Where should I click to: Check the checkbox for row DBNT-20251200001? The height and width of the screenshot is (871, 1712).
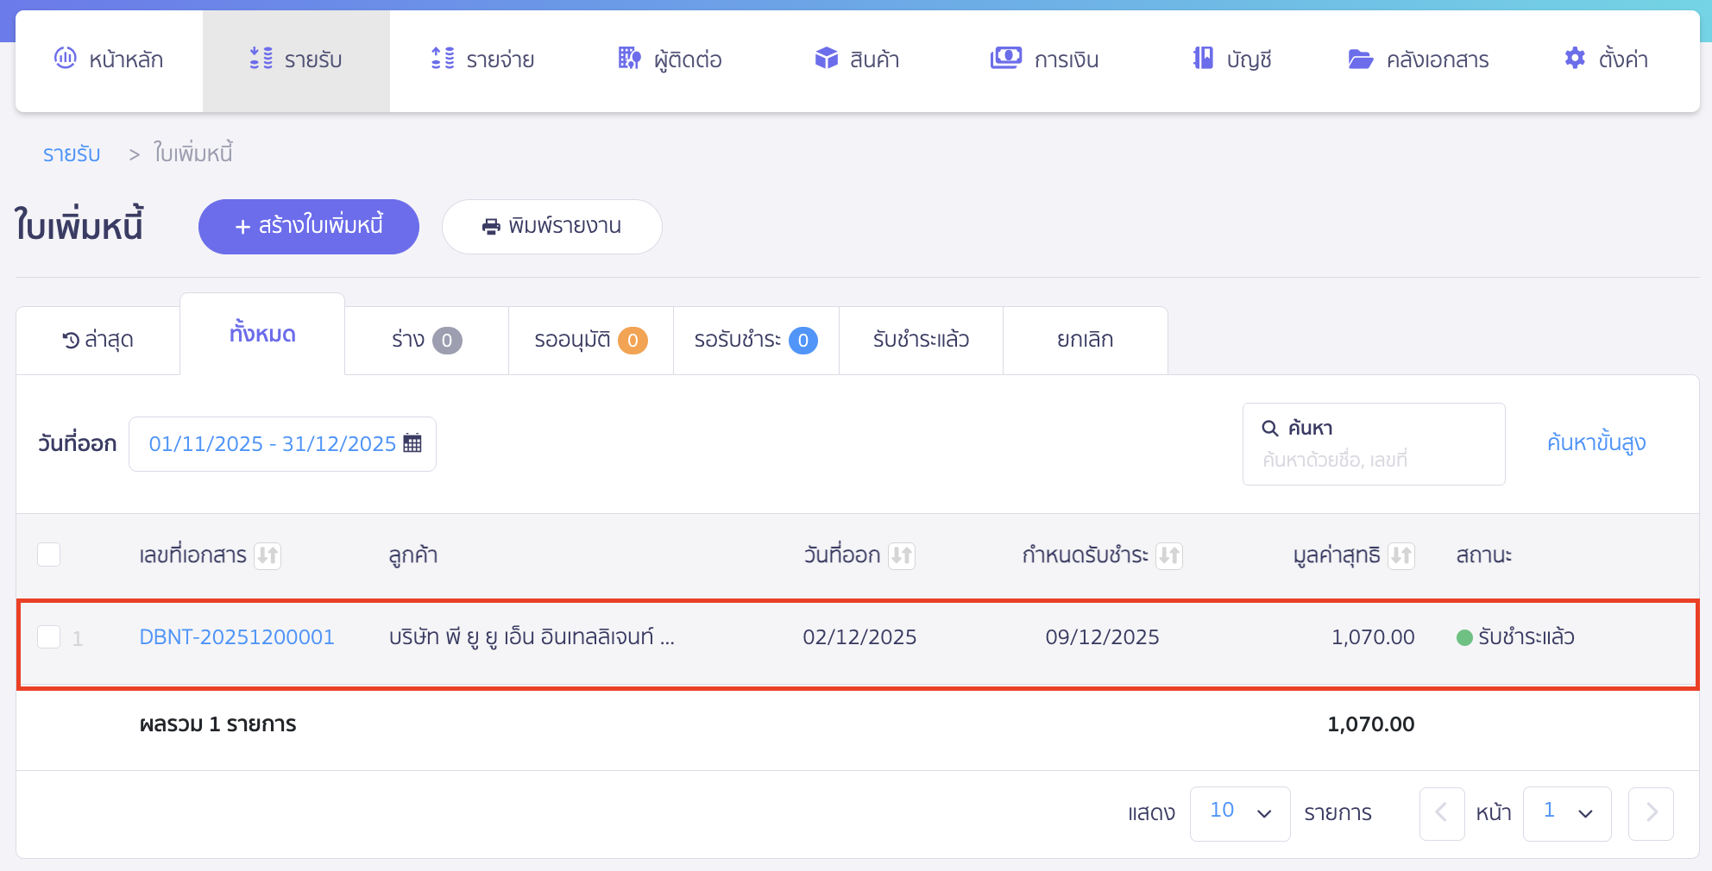pyautogui.click(x=48, y=636)
